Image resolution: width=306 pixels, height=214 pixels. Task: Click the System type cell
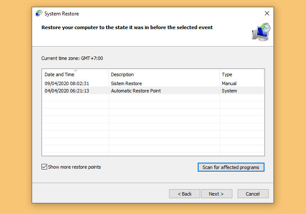pyautogui.click(x=229, y=91)
